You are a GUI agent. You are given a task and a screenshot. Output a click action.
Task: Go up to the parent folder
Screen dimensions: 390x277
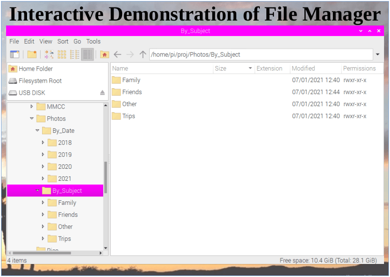click(x=143, y=55)
